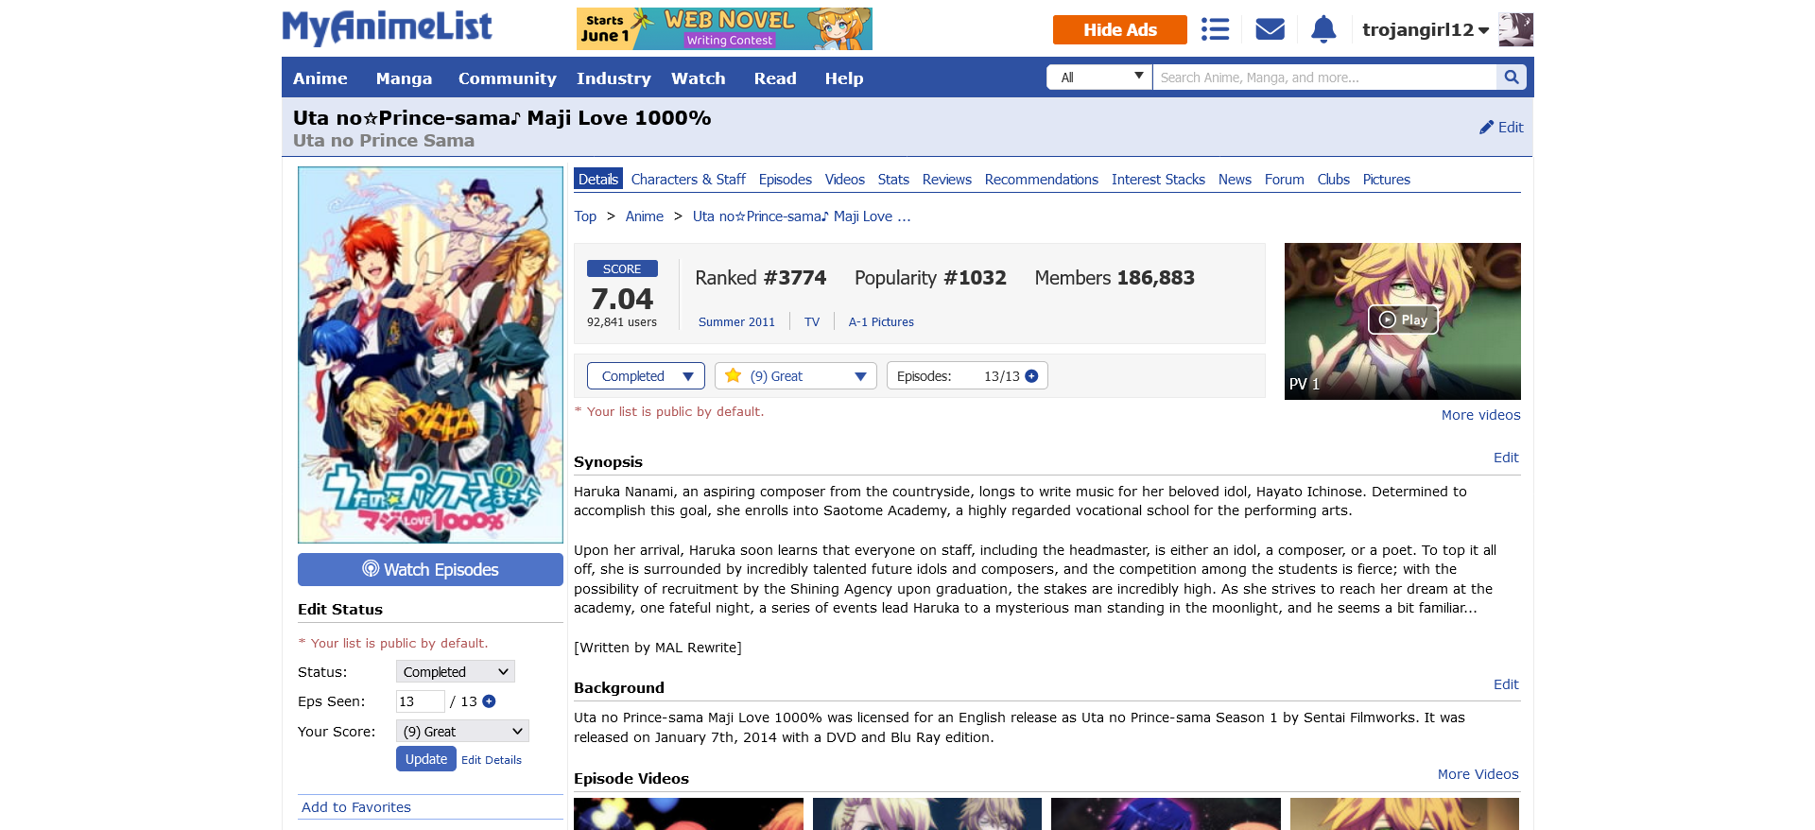Viewport: 1815px width, 830px height.
Task: Click the Update button
Action: (x=426, y=759)
